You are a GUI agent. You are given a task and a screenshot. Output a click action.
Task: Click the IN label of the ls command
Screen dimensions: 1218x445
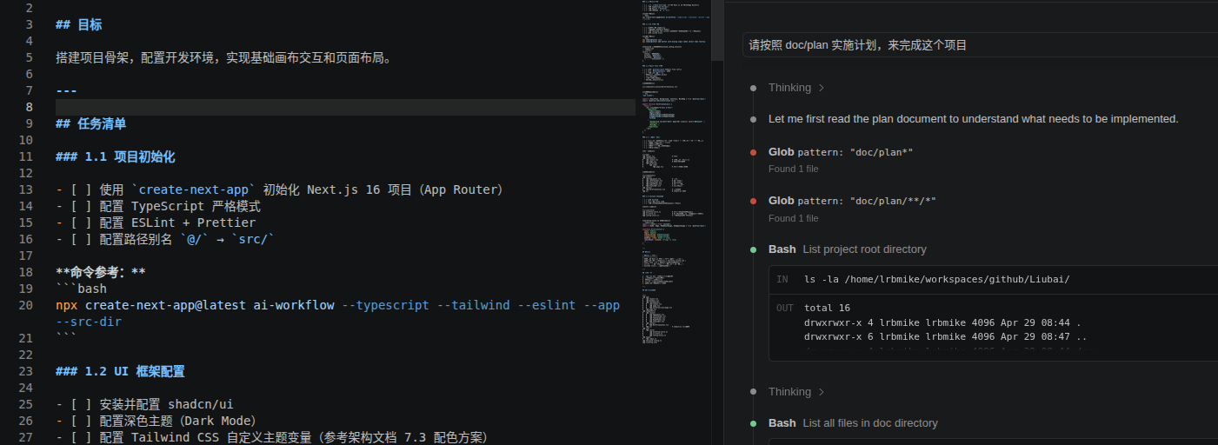click(x=782, y=280)
